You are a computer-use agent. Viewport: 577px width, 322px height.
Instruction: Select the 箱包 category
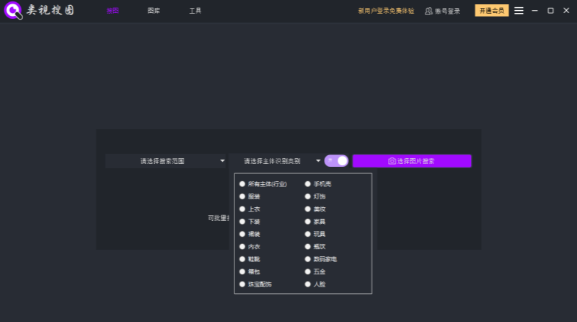[x=250, y=271]
